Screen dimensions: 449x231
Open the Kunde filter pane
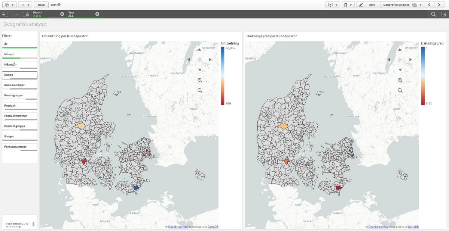coord(20,75)
